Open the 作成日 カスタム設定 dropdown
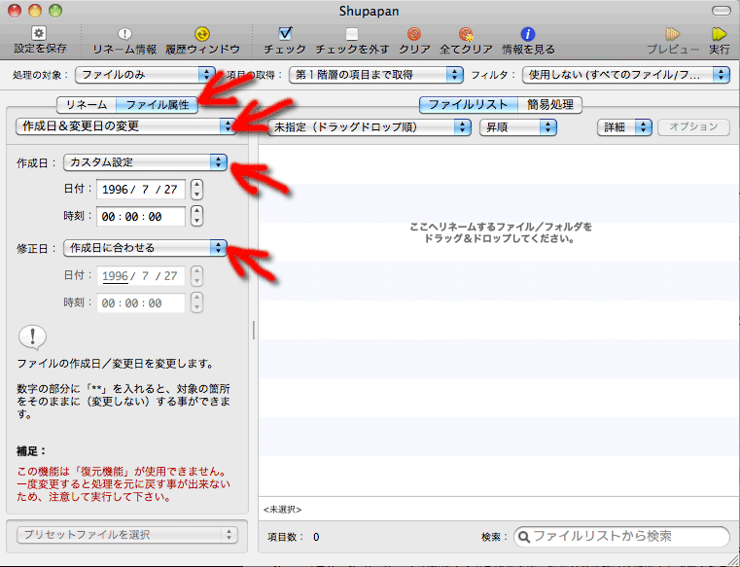 pos(145,162)
